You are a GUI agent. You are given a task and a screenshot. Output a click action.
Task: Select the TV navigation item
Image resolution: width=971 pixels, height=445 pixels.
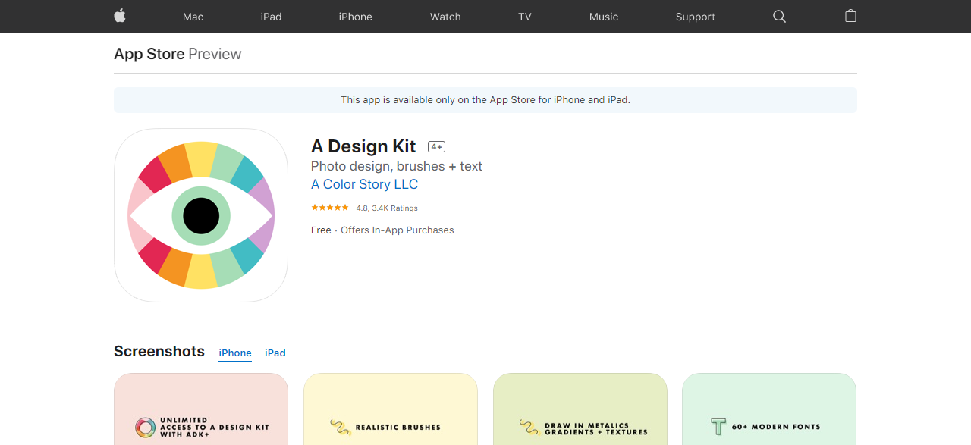tap(525, 17)
